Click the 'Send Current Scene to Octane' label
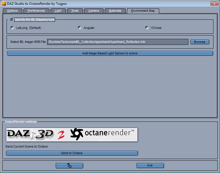Image resolution: width=220 pixels, height=173 pixels. click(27, 147)
